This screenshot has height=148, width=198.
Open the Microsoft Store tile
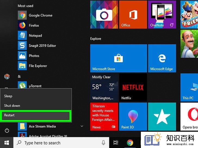(119, 58)
